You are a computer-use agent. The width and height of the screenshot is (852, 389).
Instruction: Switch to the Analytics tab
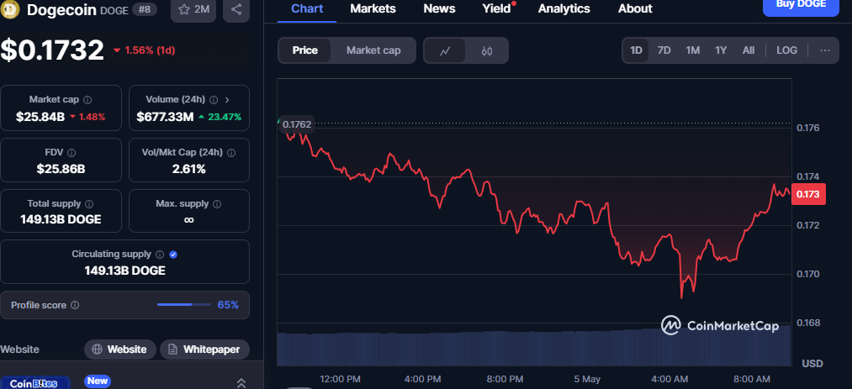(x=564, y=8)
